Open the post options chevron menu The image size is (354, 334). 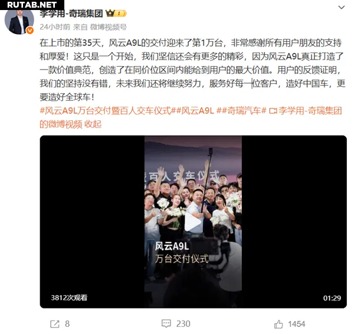(342, 8)
